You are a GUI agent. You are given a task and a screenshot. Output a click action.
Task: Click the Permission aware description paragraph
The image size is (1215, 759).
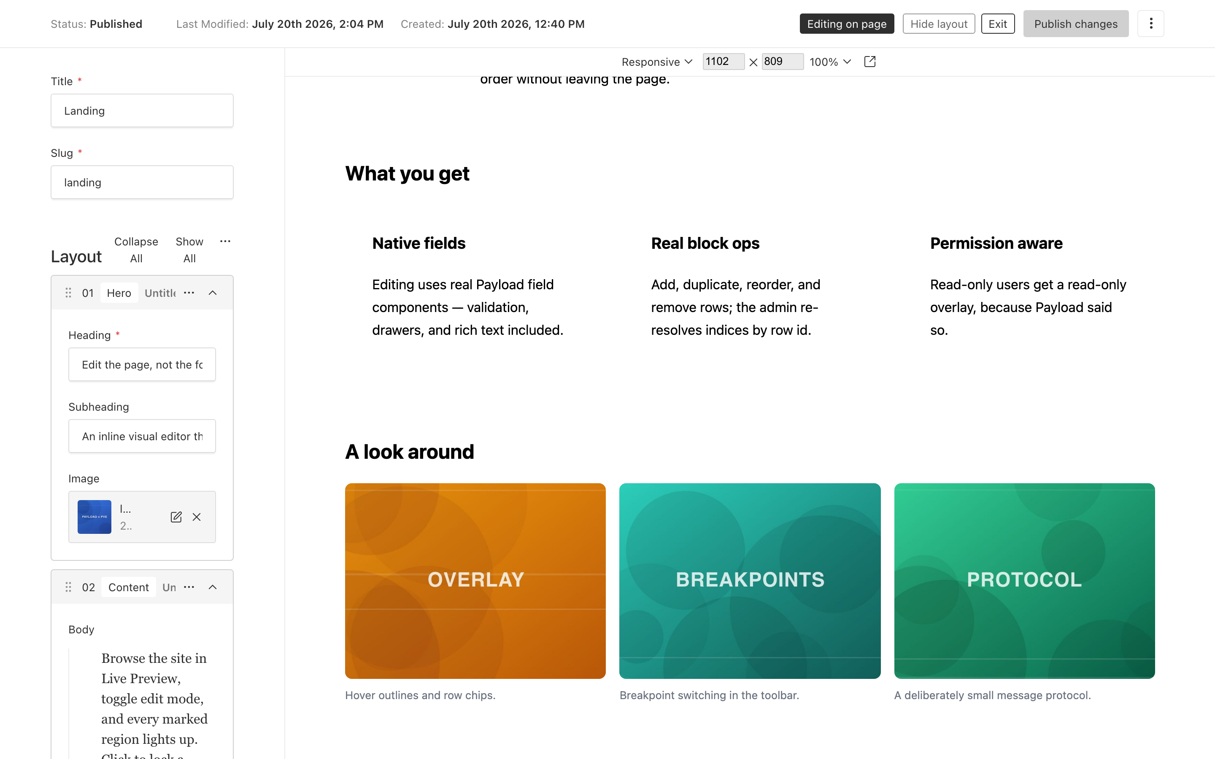pyautogui.click(x=1028, y=307)
